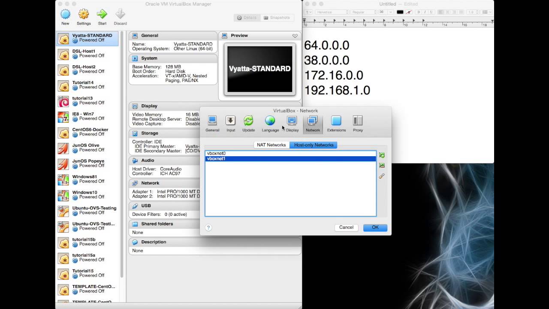Switch to NAT Networks tab
The width and height of the screenshot is (549, 309).
pyautogui.click(x=271, y=145)
